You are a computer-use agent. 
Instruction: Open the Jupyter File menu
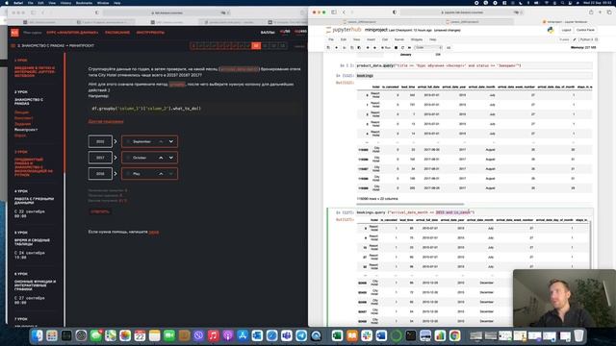(331, 39)
